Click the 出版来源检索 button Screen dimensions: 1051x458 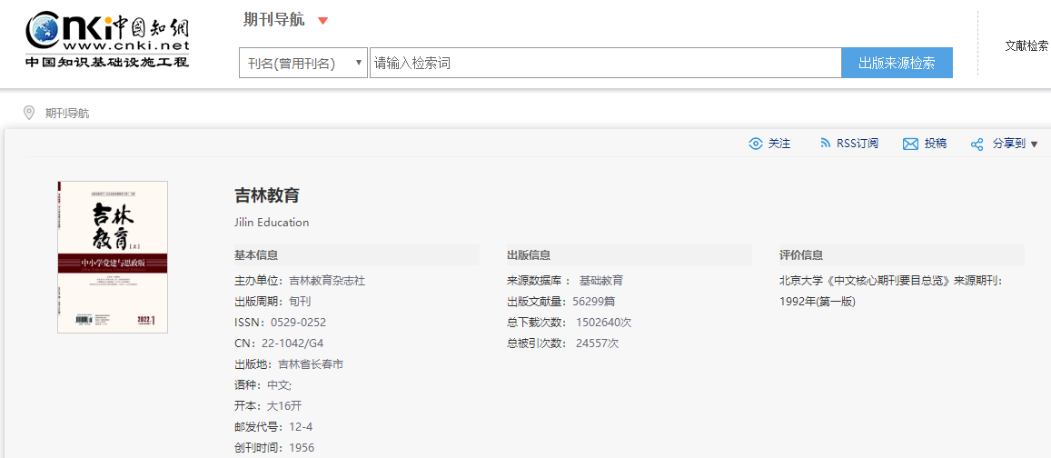coord(897,63)
